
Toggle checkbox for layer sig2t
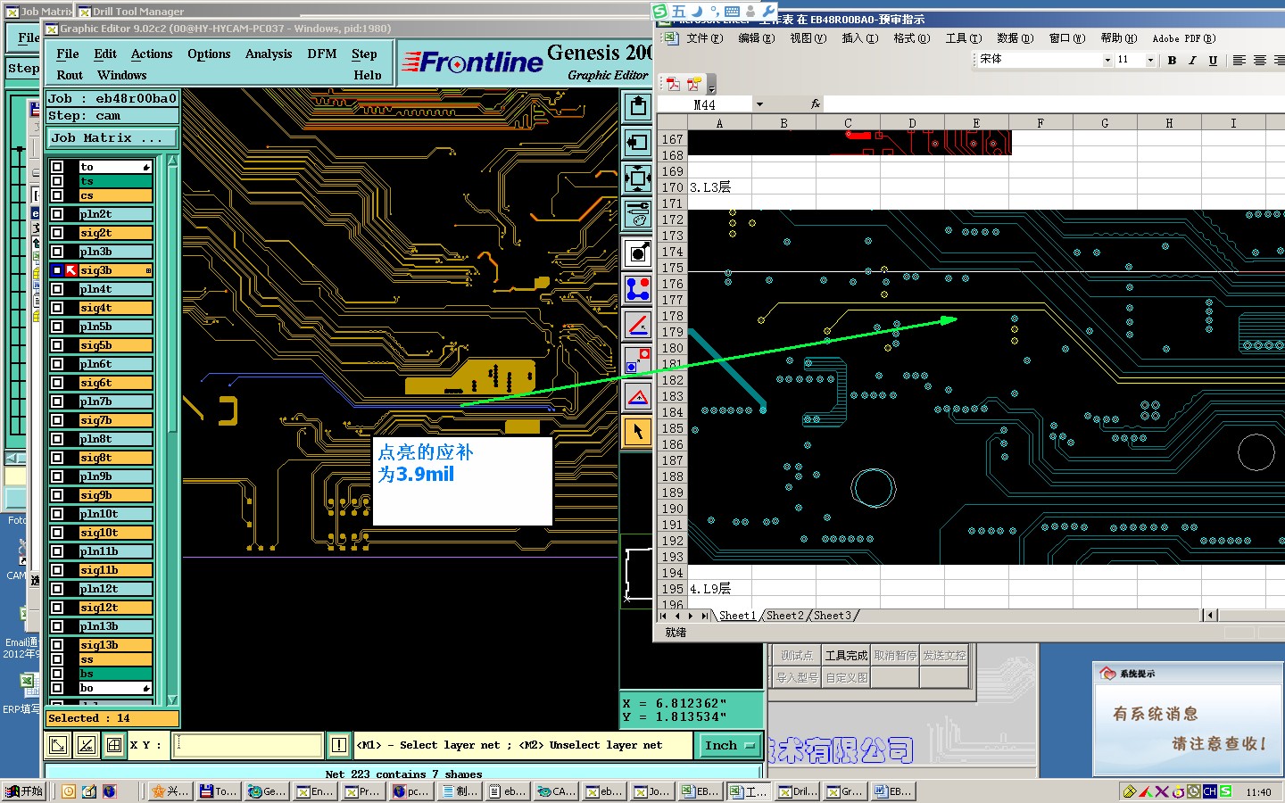pos(57,233)
